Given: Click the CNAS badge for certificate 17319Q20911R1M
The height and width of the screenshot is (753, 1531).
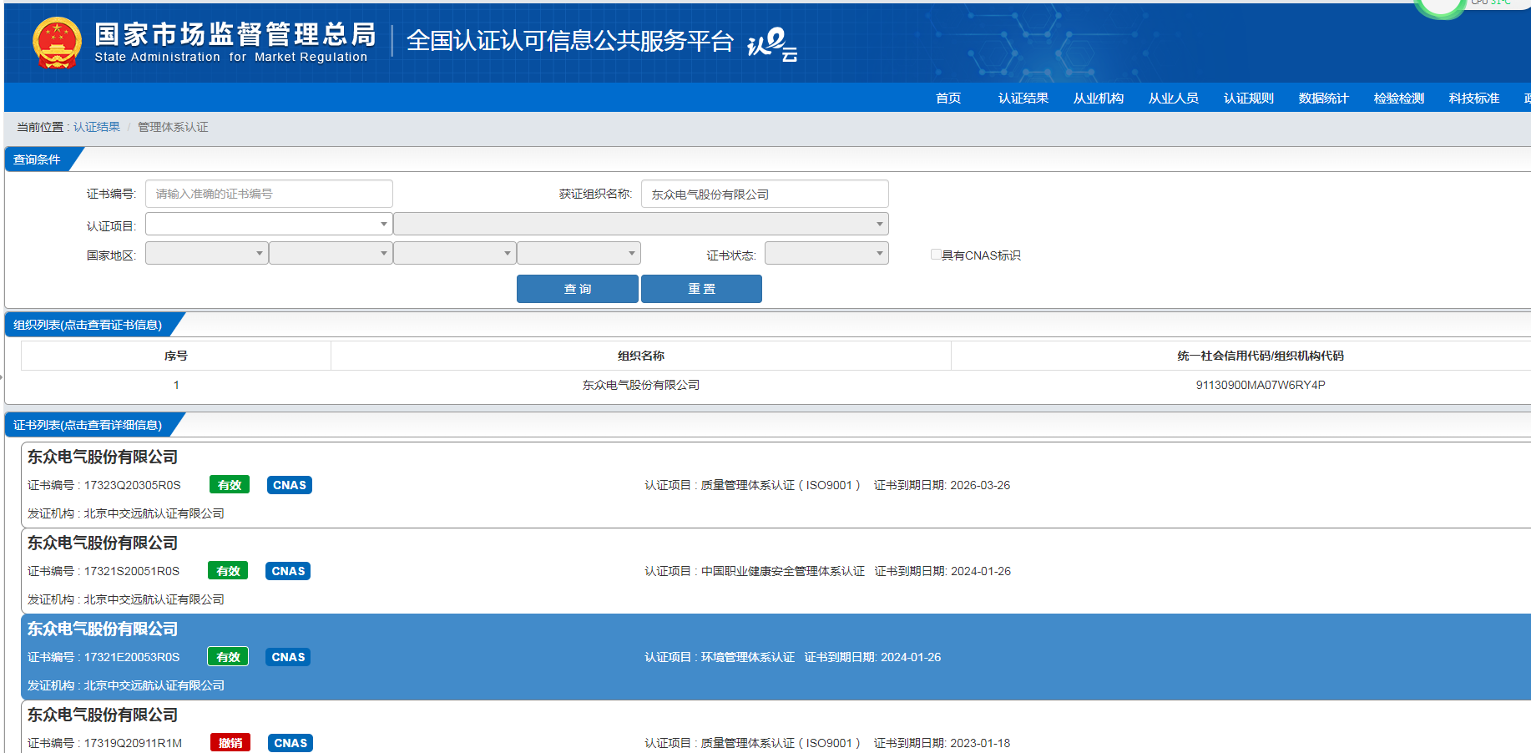Looking at the screenshot, I should click(291, 743).
